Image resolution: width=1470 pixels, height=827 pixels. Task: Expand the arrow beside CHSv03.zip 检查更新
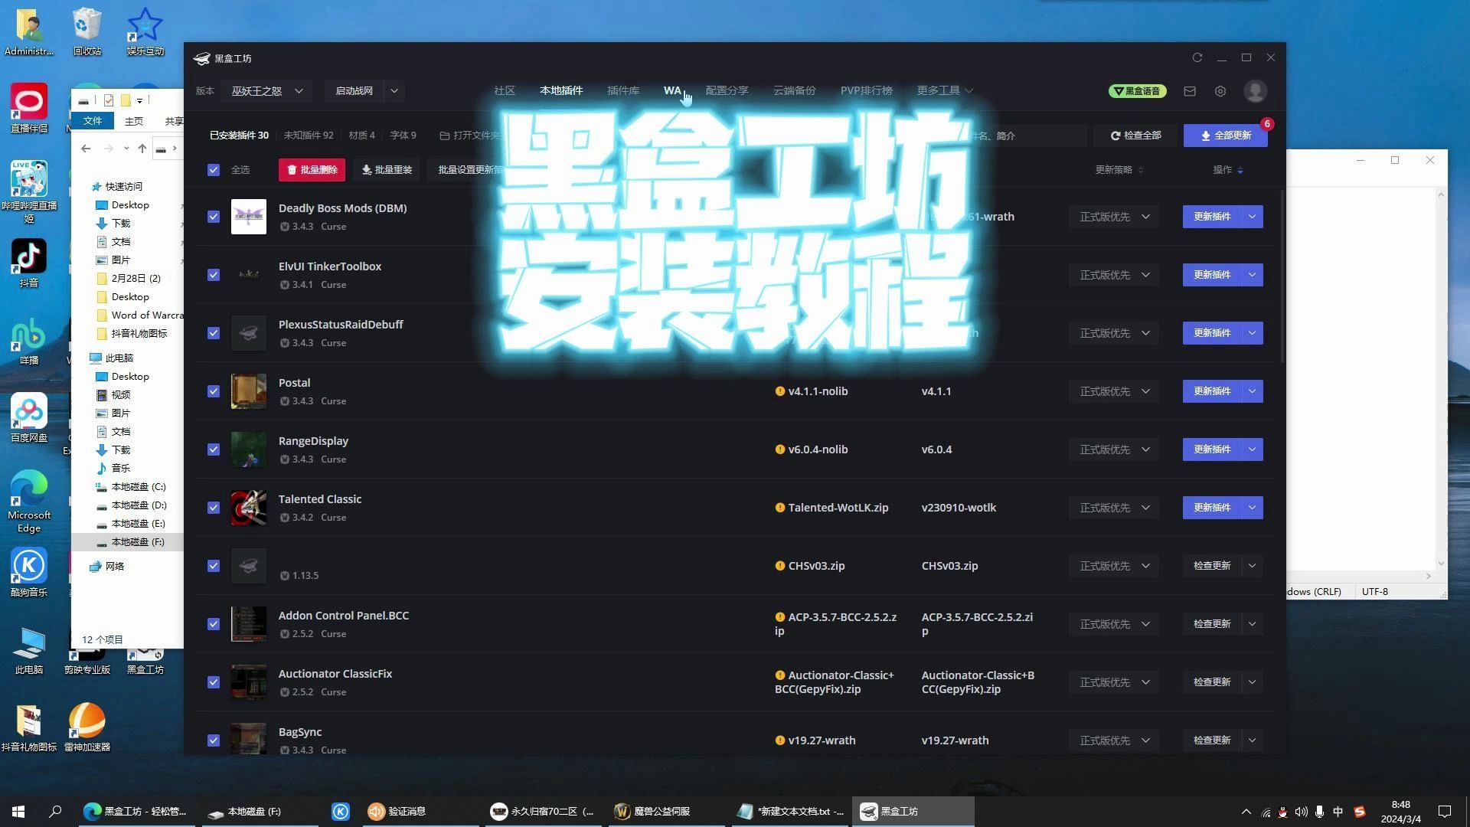(1252, 566)
